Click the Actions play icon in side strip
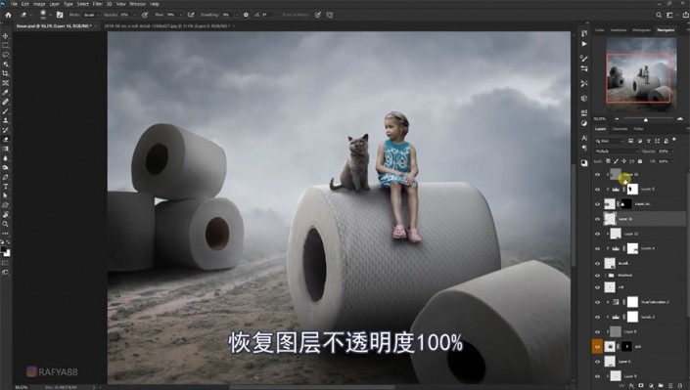This screenshot has width=690, height=390. 584,44
